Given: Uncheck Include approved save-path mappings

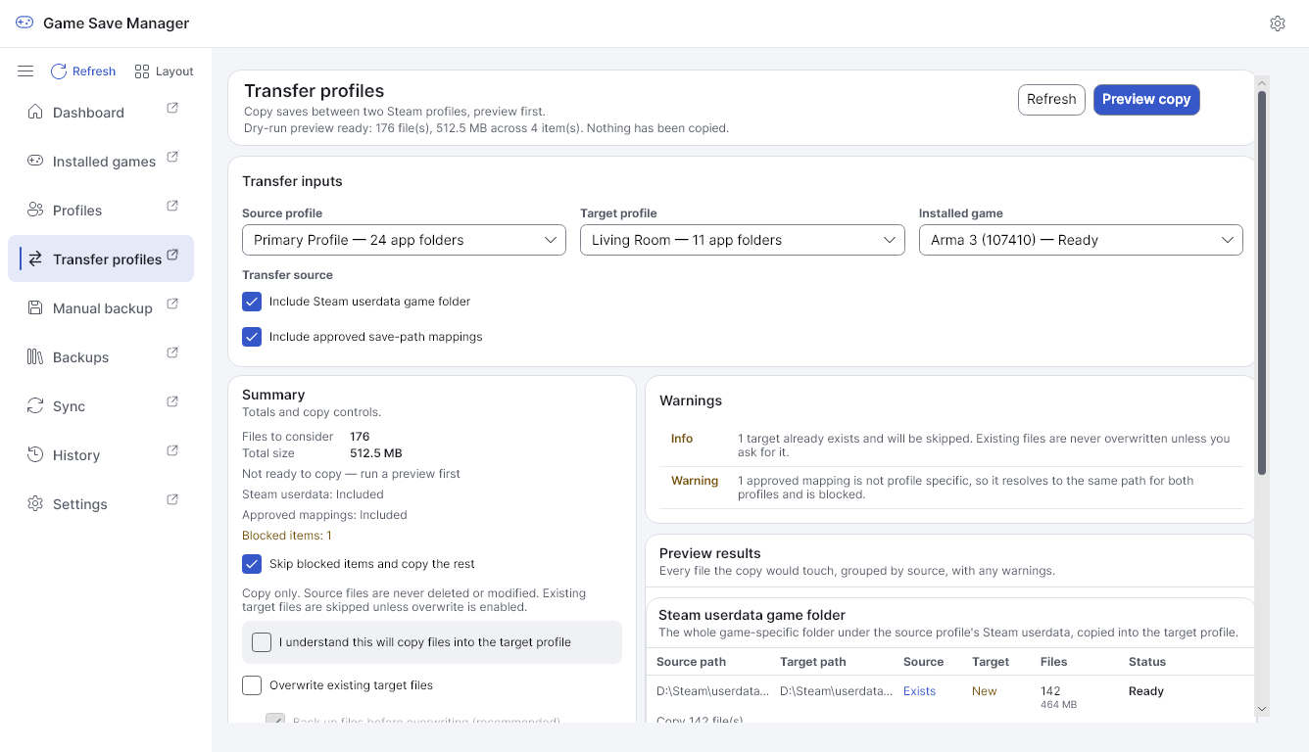Looking at the screenshot, I should 252,337.
